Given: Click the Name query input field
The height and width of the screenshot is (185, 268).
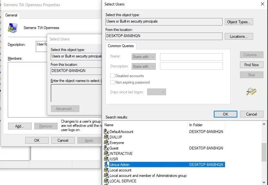Looking at the screenshot, I should pyautogui.click(x=191, y=57).
